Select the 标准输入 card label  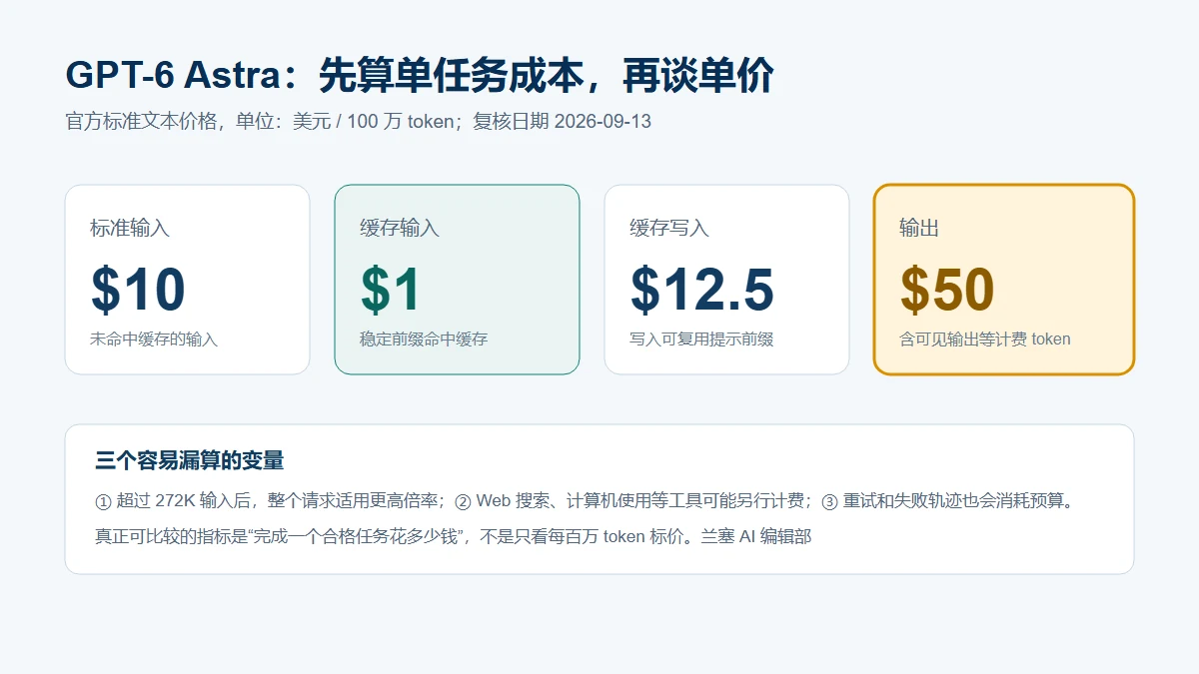pyautogui.click(x=130, y=229)
